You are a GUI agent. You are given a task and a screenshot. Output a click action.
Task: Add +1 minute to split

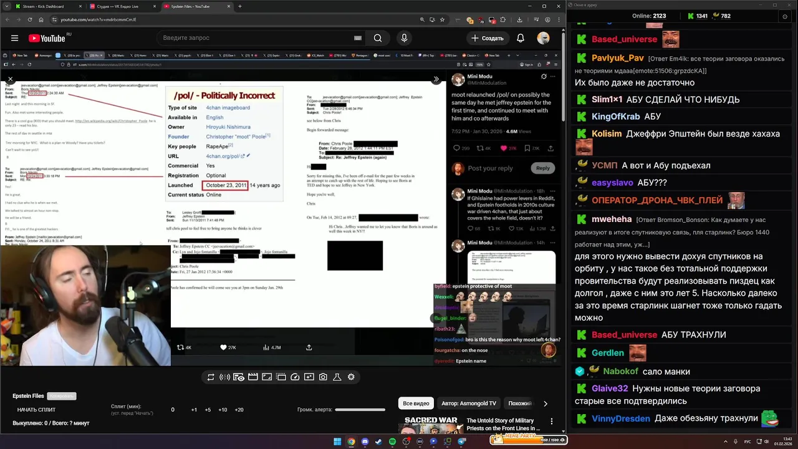[x=194, y=410]
